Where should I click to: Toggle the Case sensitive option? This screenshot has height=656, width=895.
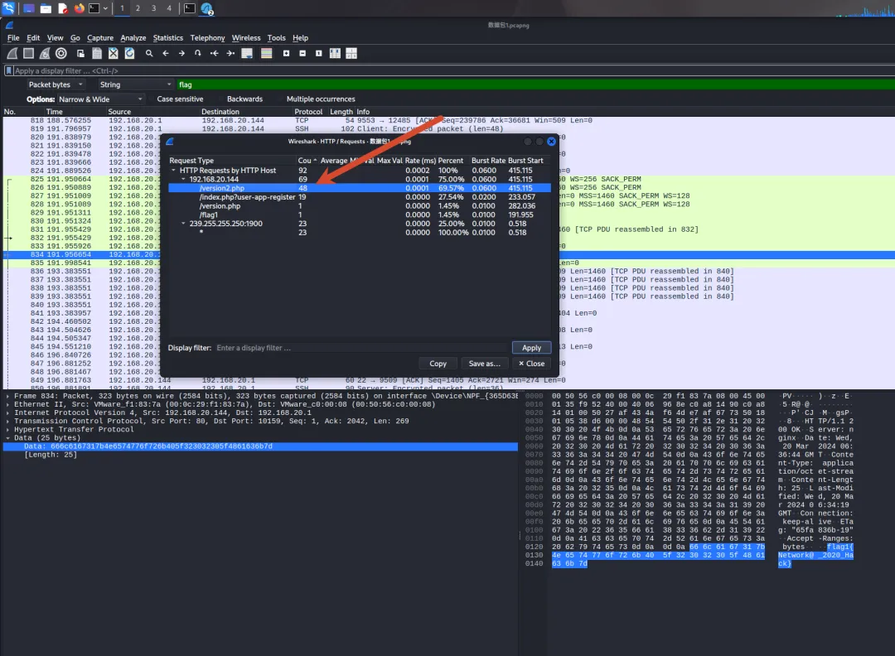pyautogui.click(x=180, y=99)
